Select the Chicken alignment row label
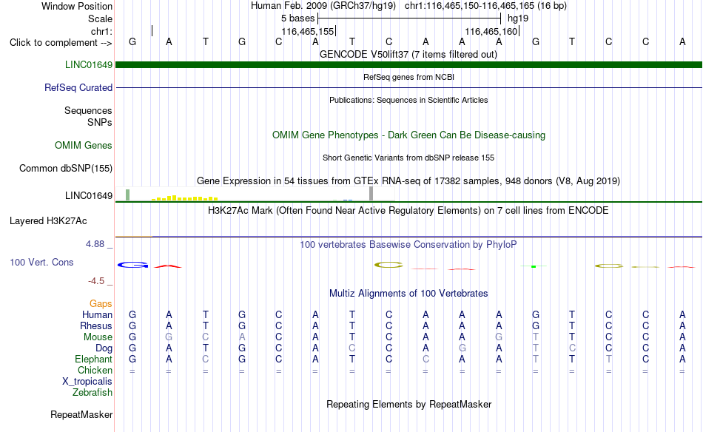 (x=95, y=370)
